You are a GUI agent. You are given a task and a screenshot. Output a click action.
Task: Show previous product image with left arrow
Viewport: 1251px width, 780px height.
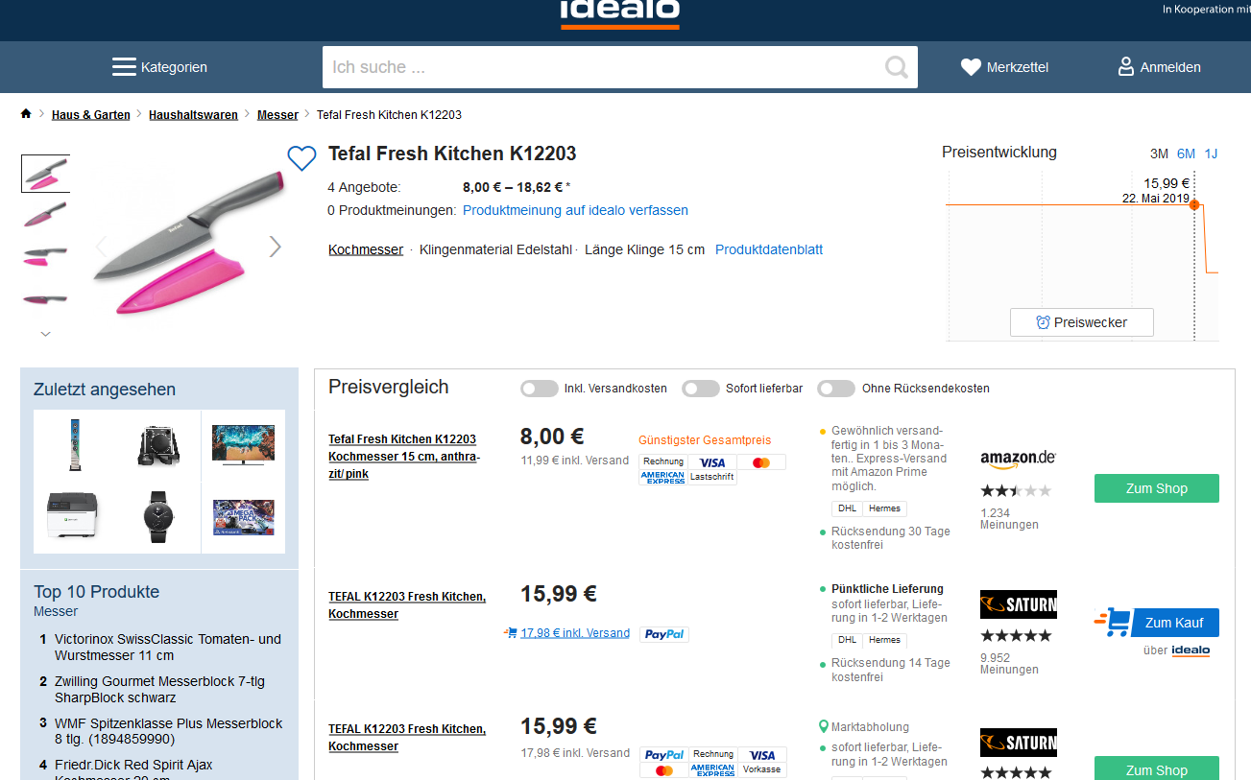coord(101,247)
